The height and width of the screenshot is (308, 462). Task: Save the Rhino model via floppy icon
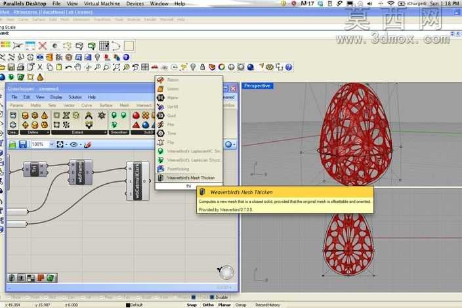click(11, 68)
